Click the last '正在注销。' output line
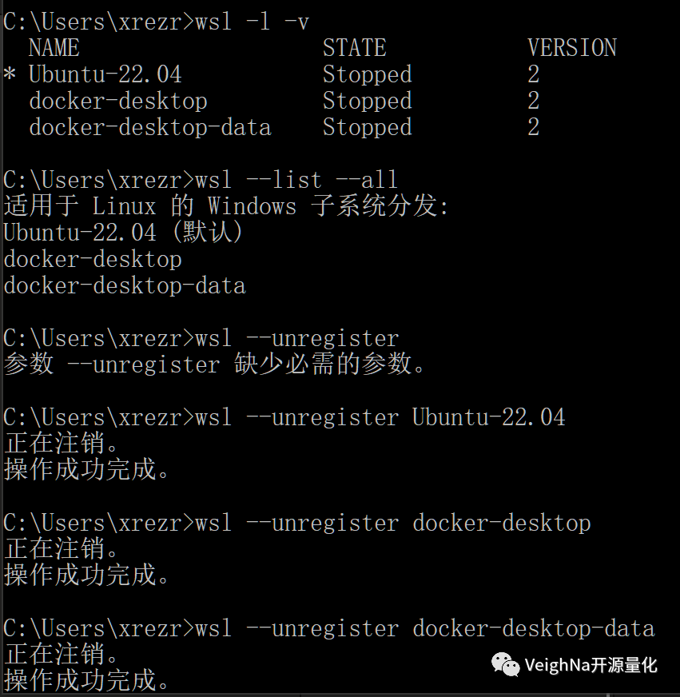The width and height of the screenshot is (680, 697). coord(61,655)
